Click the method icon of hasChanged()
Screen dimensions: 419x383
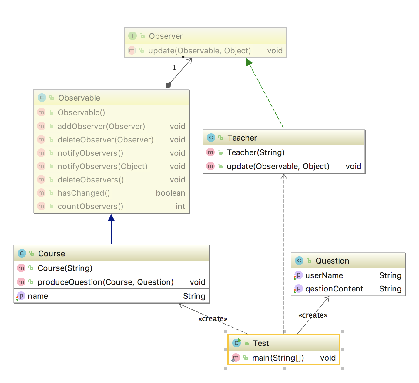pos(41,193)
